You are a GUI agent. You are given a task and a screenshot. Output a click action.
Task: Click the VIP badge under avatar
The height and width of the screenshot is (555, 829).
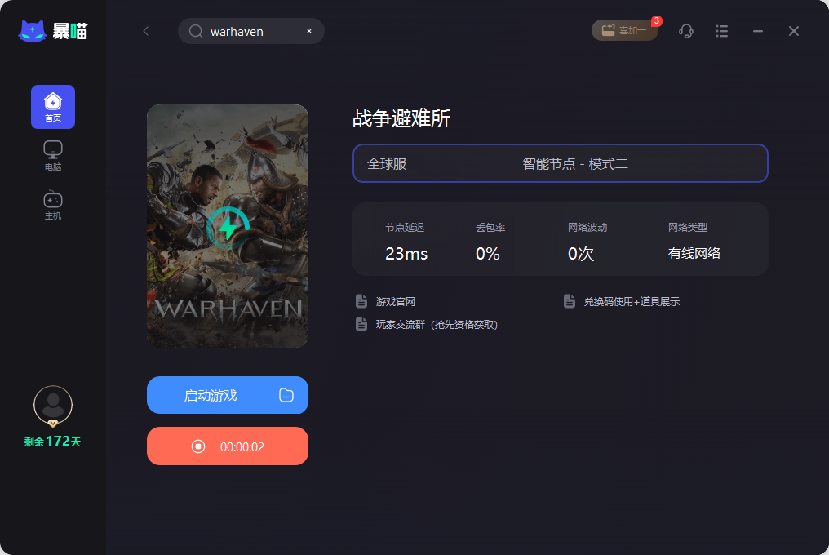pos(53,423)
